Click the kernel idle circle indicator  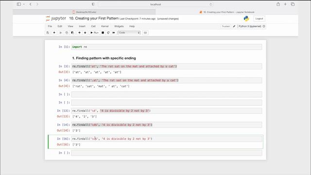264,26
